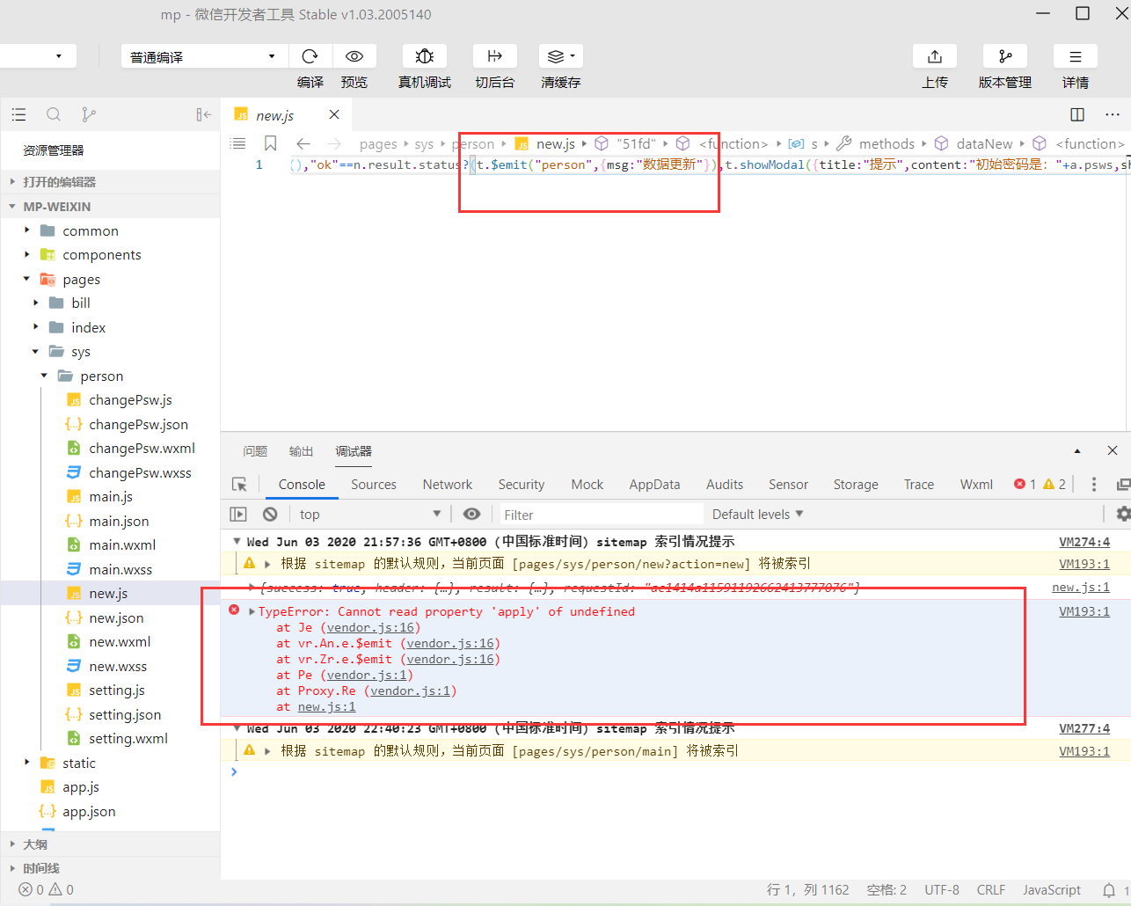Start 真机调试 real-device debugging
Image resolution: width=1131 pixels, height=906 pixels.
click(425, 56)
